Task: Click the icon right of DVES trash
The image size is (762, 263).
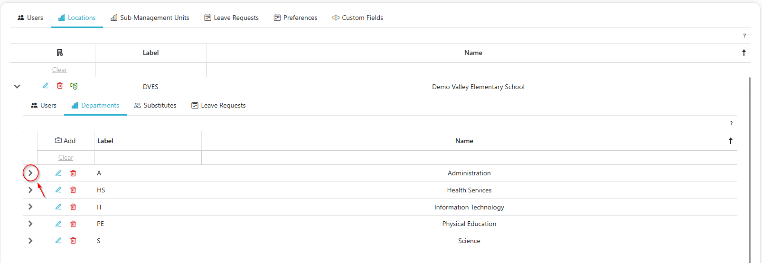Action: pyautogui.click(x=74, y=86)
